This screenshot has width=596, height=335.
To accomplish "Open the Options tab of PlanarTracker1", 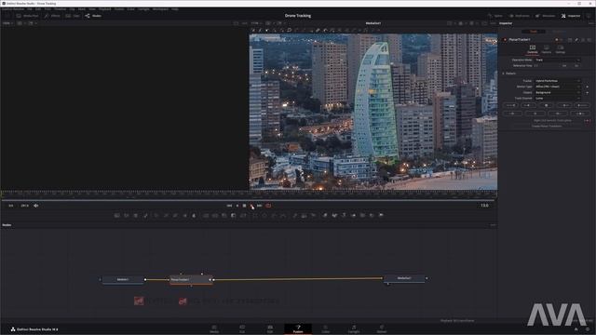I will tap(547, 49).
